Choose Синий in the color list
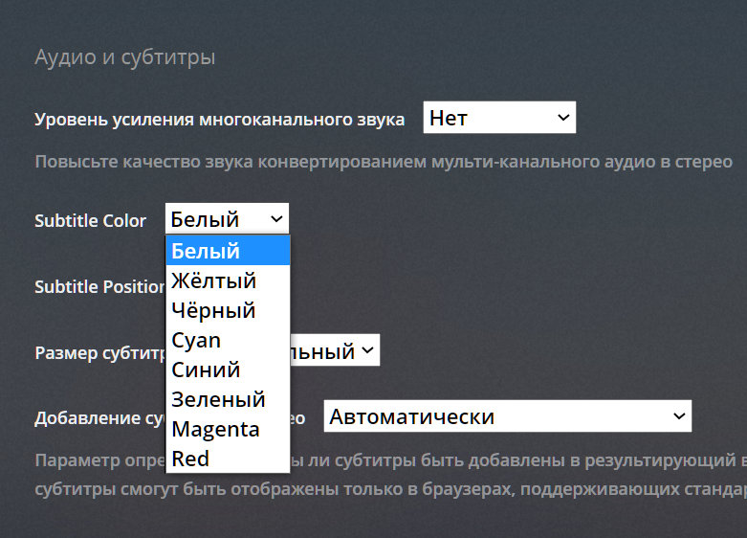 [x=228, y=370]
